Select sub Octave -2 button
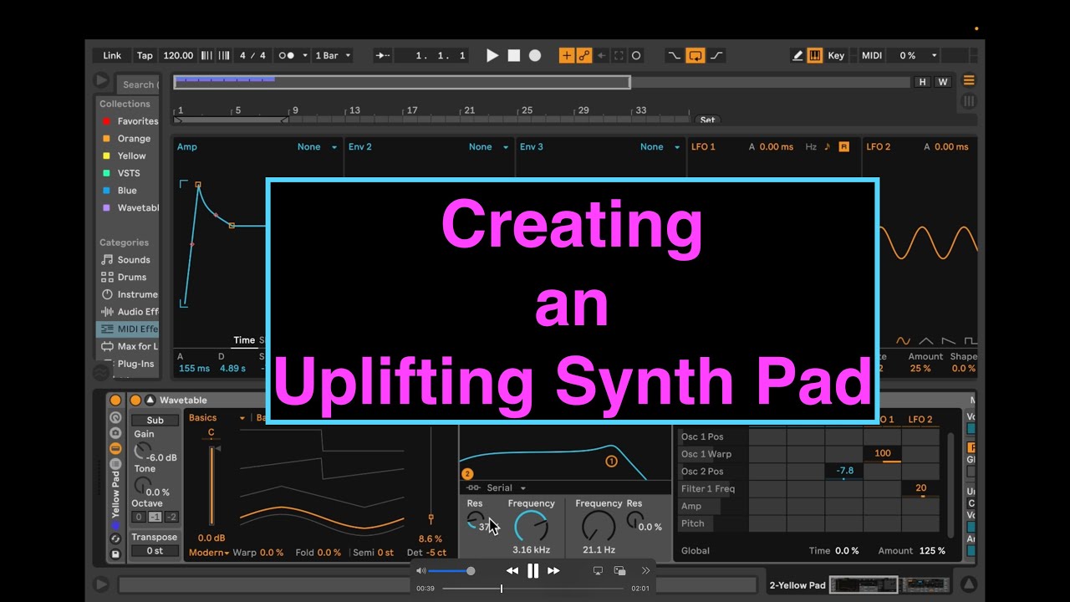This screenshot has height=602, width=1070. (171, 517)
